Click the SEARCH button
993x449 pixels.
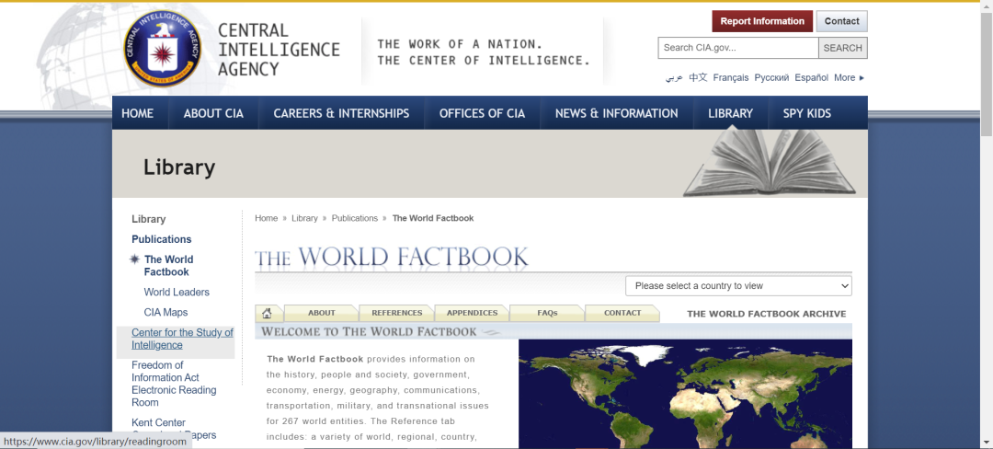843,48
